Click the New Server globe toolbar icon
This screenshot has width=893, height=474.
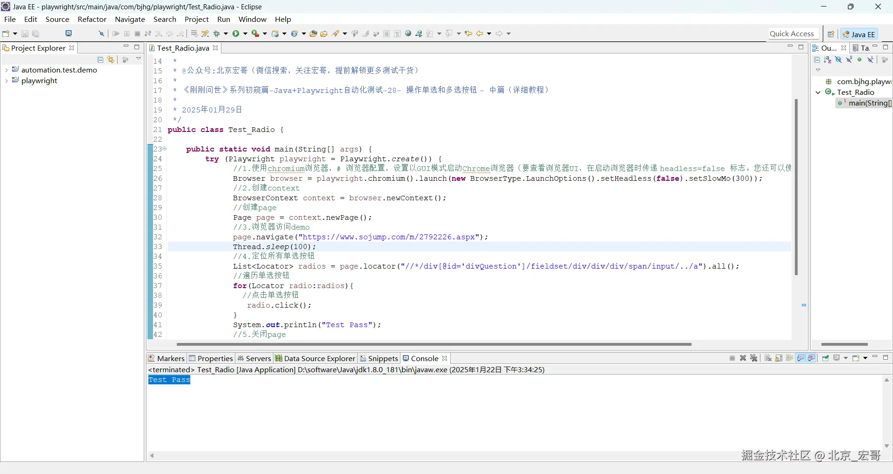coord(275,33)
